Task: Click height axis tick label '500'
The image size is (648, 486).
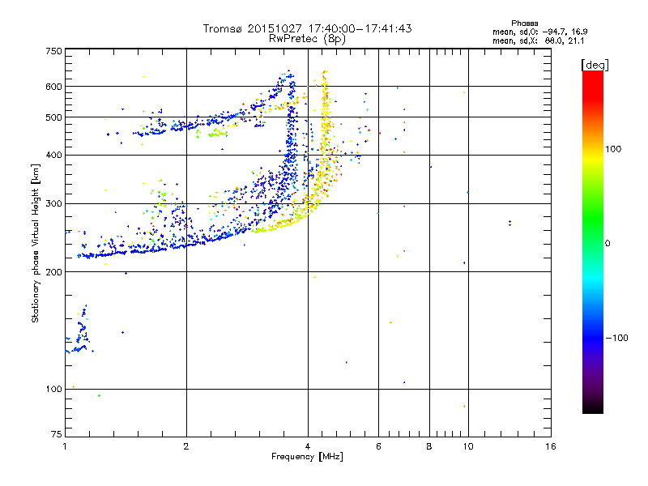Action: coord(54,117)
